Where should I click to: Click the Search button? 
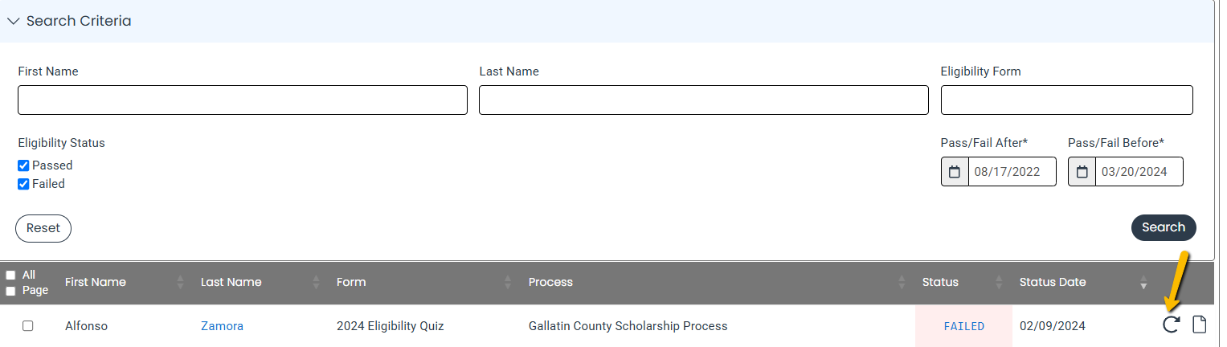click(1164, 227)
